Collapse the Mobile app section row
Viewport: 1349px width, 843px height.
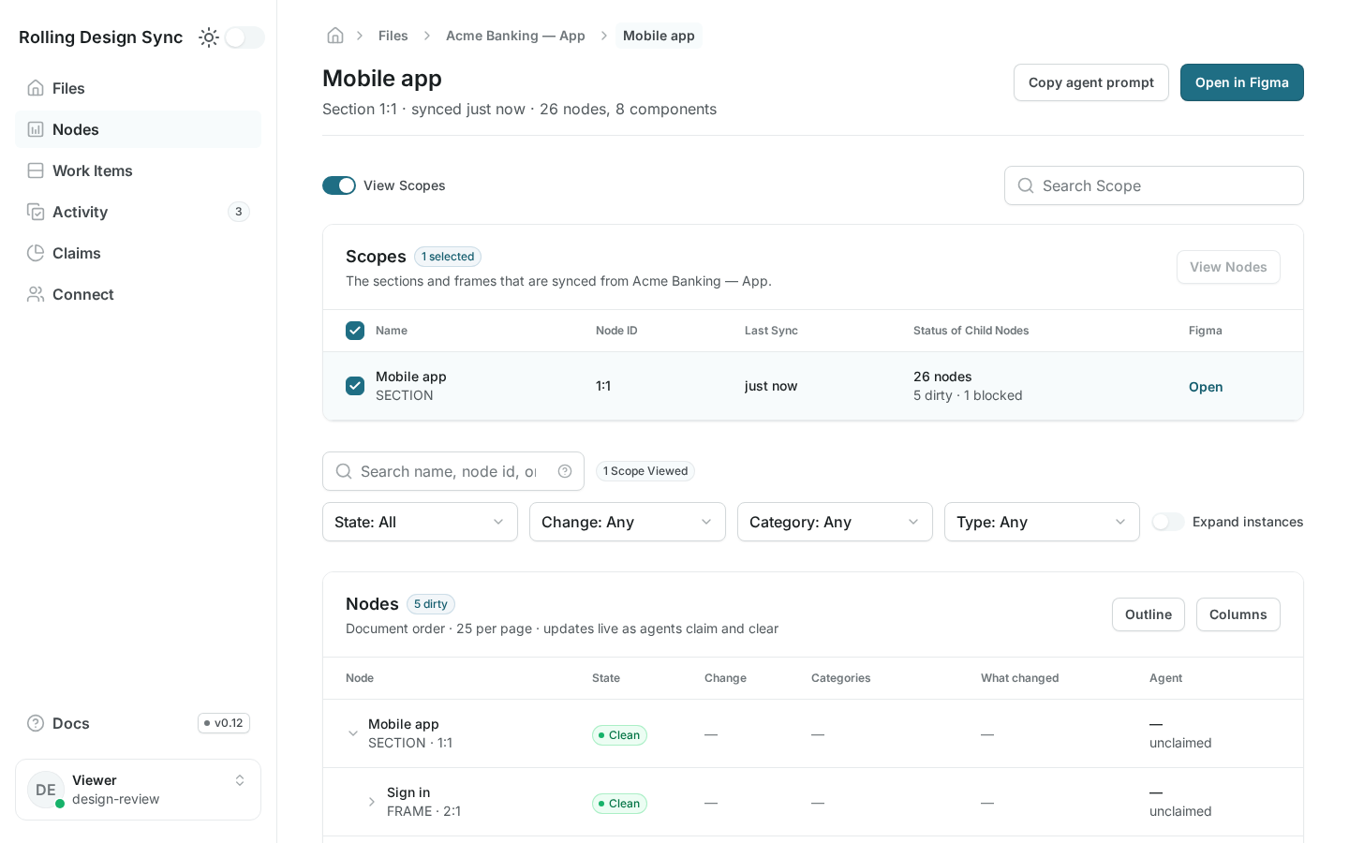[x=353, y=733]
